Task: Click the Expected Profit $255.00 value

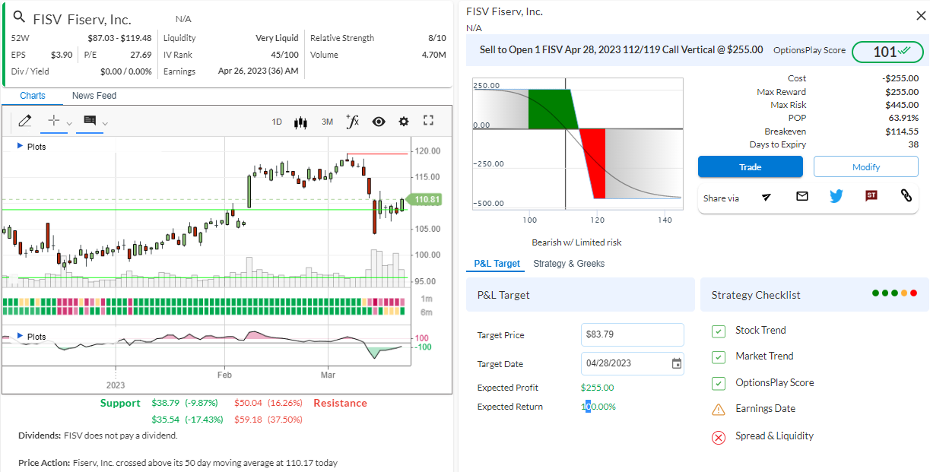Action: 598,388
